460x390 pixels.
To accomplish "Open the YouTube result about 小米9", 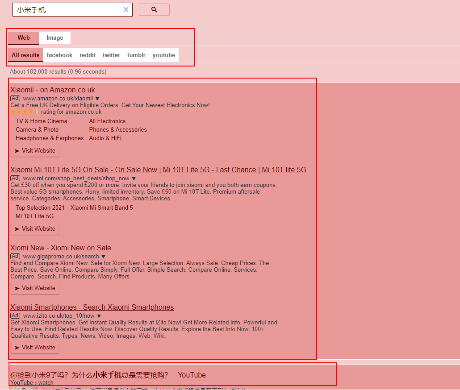I will (x=108, y=375).
